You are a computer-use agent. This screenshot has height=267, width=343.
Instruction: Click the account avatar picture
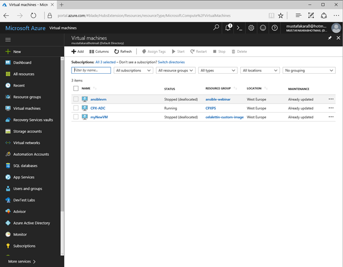click(336, 28)
